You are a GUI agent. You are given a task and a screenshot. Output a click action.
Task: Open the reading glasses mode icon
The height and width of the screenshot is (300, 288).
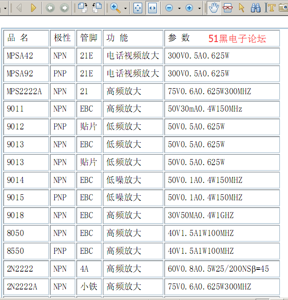(228, 8)
